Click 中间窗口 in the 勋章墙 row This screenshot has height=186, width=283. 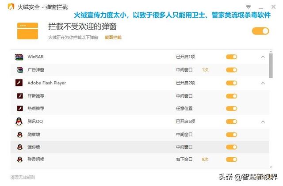click(184, 135)
